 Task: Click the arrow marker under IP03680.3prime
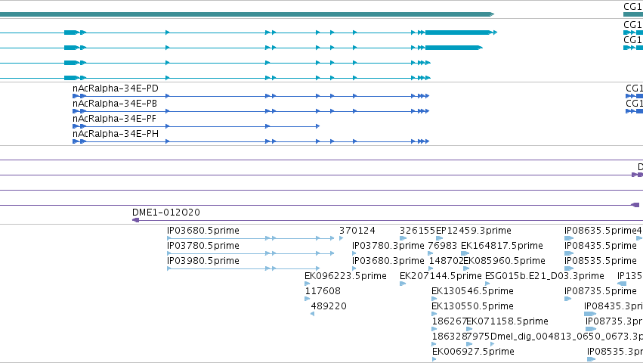[354, 268]
